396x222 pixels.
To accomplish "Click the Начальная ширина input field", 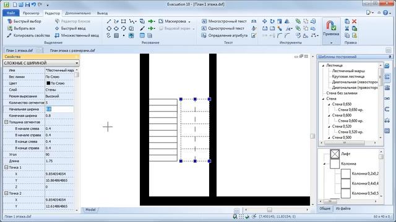I will 59,109.
